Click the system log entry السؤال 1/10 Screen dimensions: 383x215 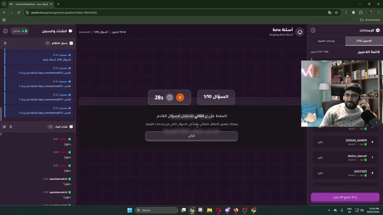coord(38,58)
